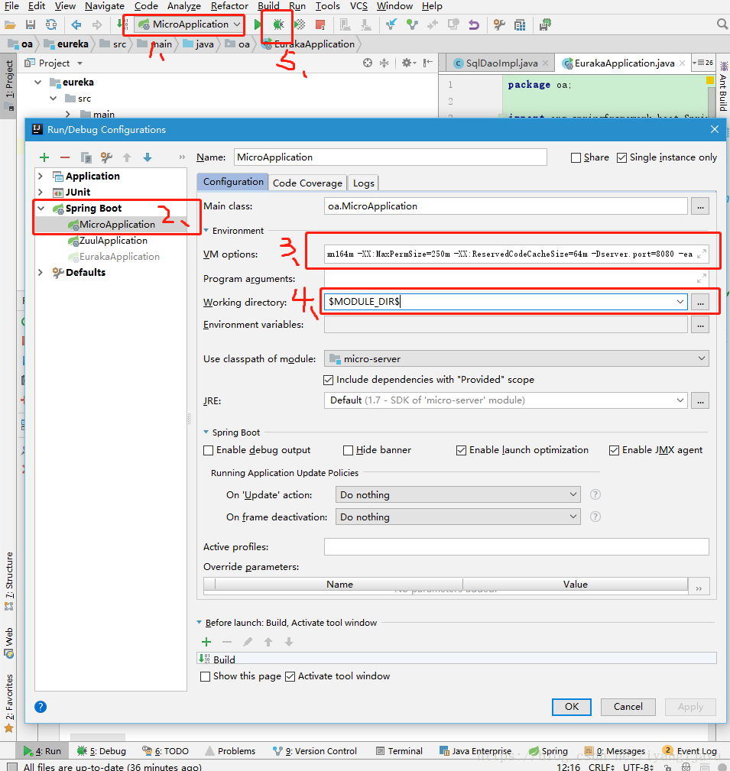Click the blue help question mark icon

click(x=41, y=707)
